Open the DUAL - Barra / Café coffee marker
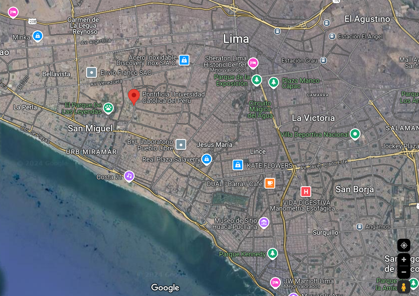This screenshot has width=419, height=296. click(x=270, y=183)
